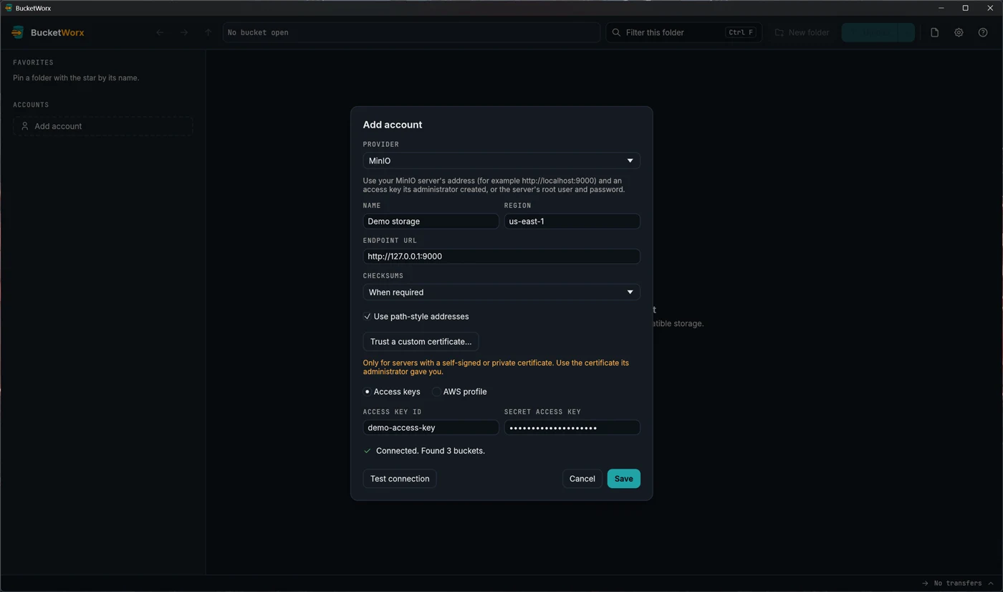This screenshot has width=1003, height=592.
Task: Click the Pin a folder hint text
Action: pos(76,77)
